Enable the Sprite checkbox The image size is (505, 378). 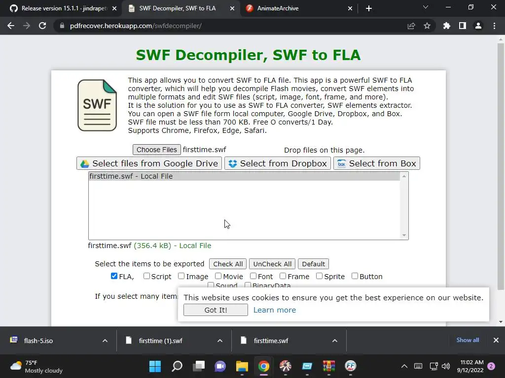click(x=319, y=276)
